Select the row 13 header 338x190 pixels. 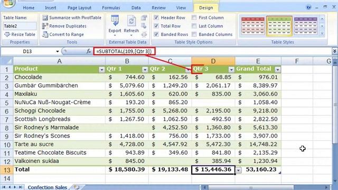pyautogui.click(x=7, y=170)
